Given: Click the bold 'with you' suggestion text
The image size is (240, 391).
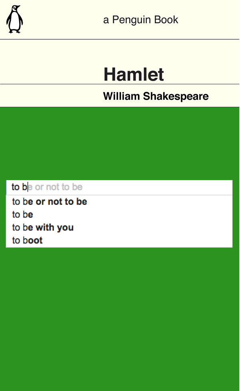Looking at the screenshot, I should (x=55, y=227).
